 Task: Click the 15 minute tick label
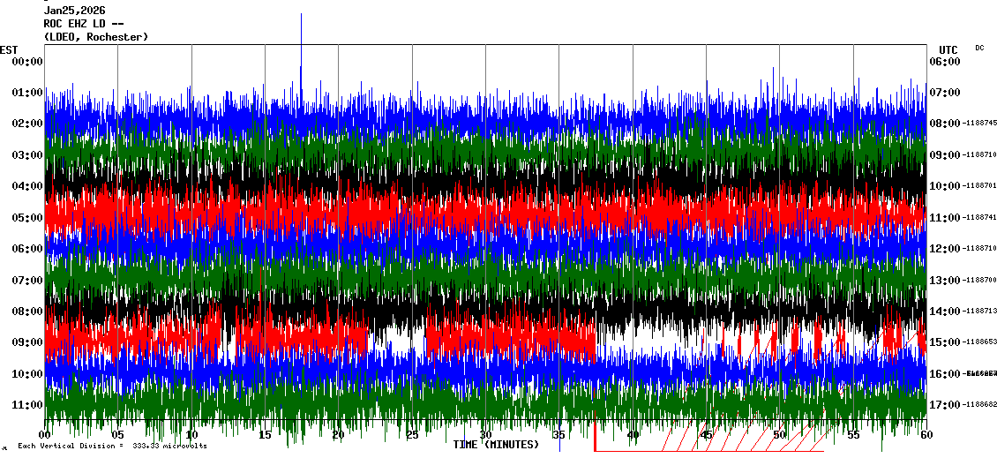[x=266, y=436]
